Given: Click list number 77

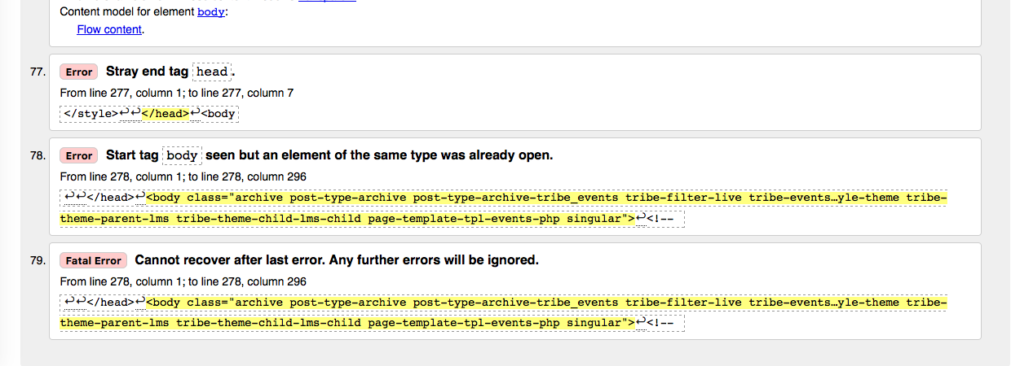Looking at the screenshot, I should tap(38, 72).
